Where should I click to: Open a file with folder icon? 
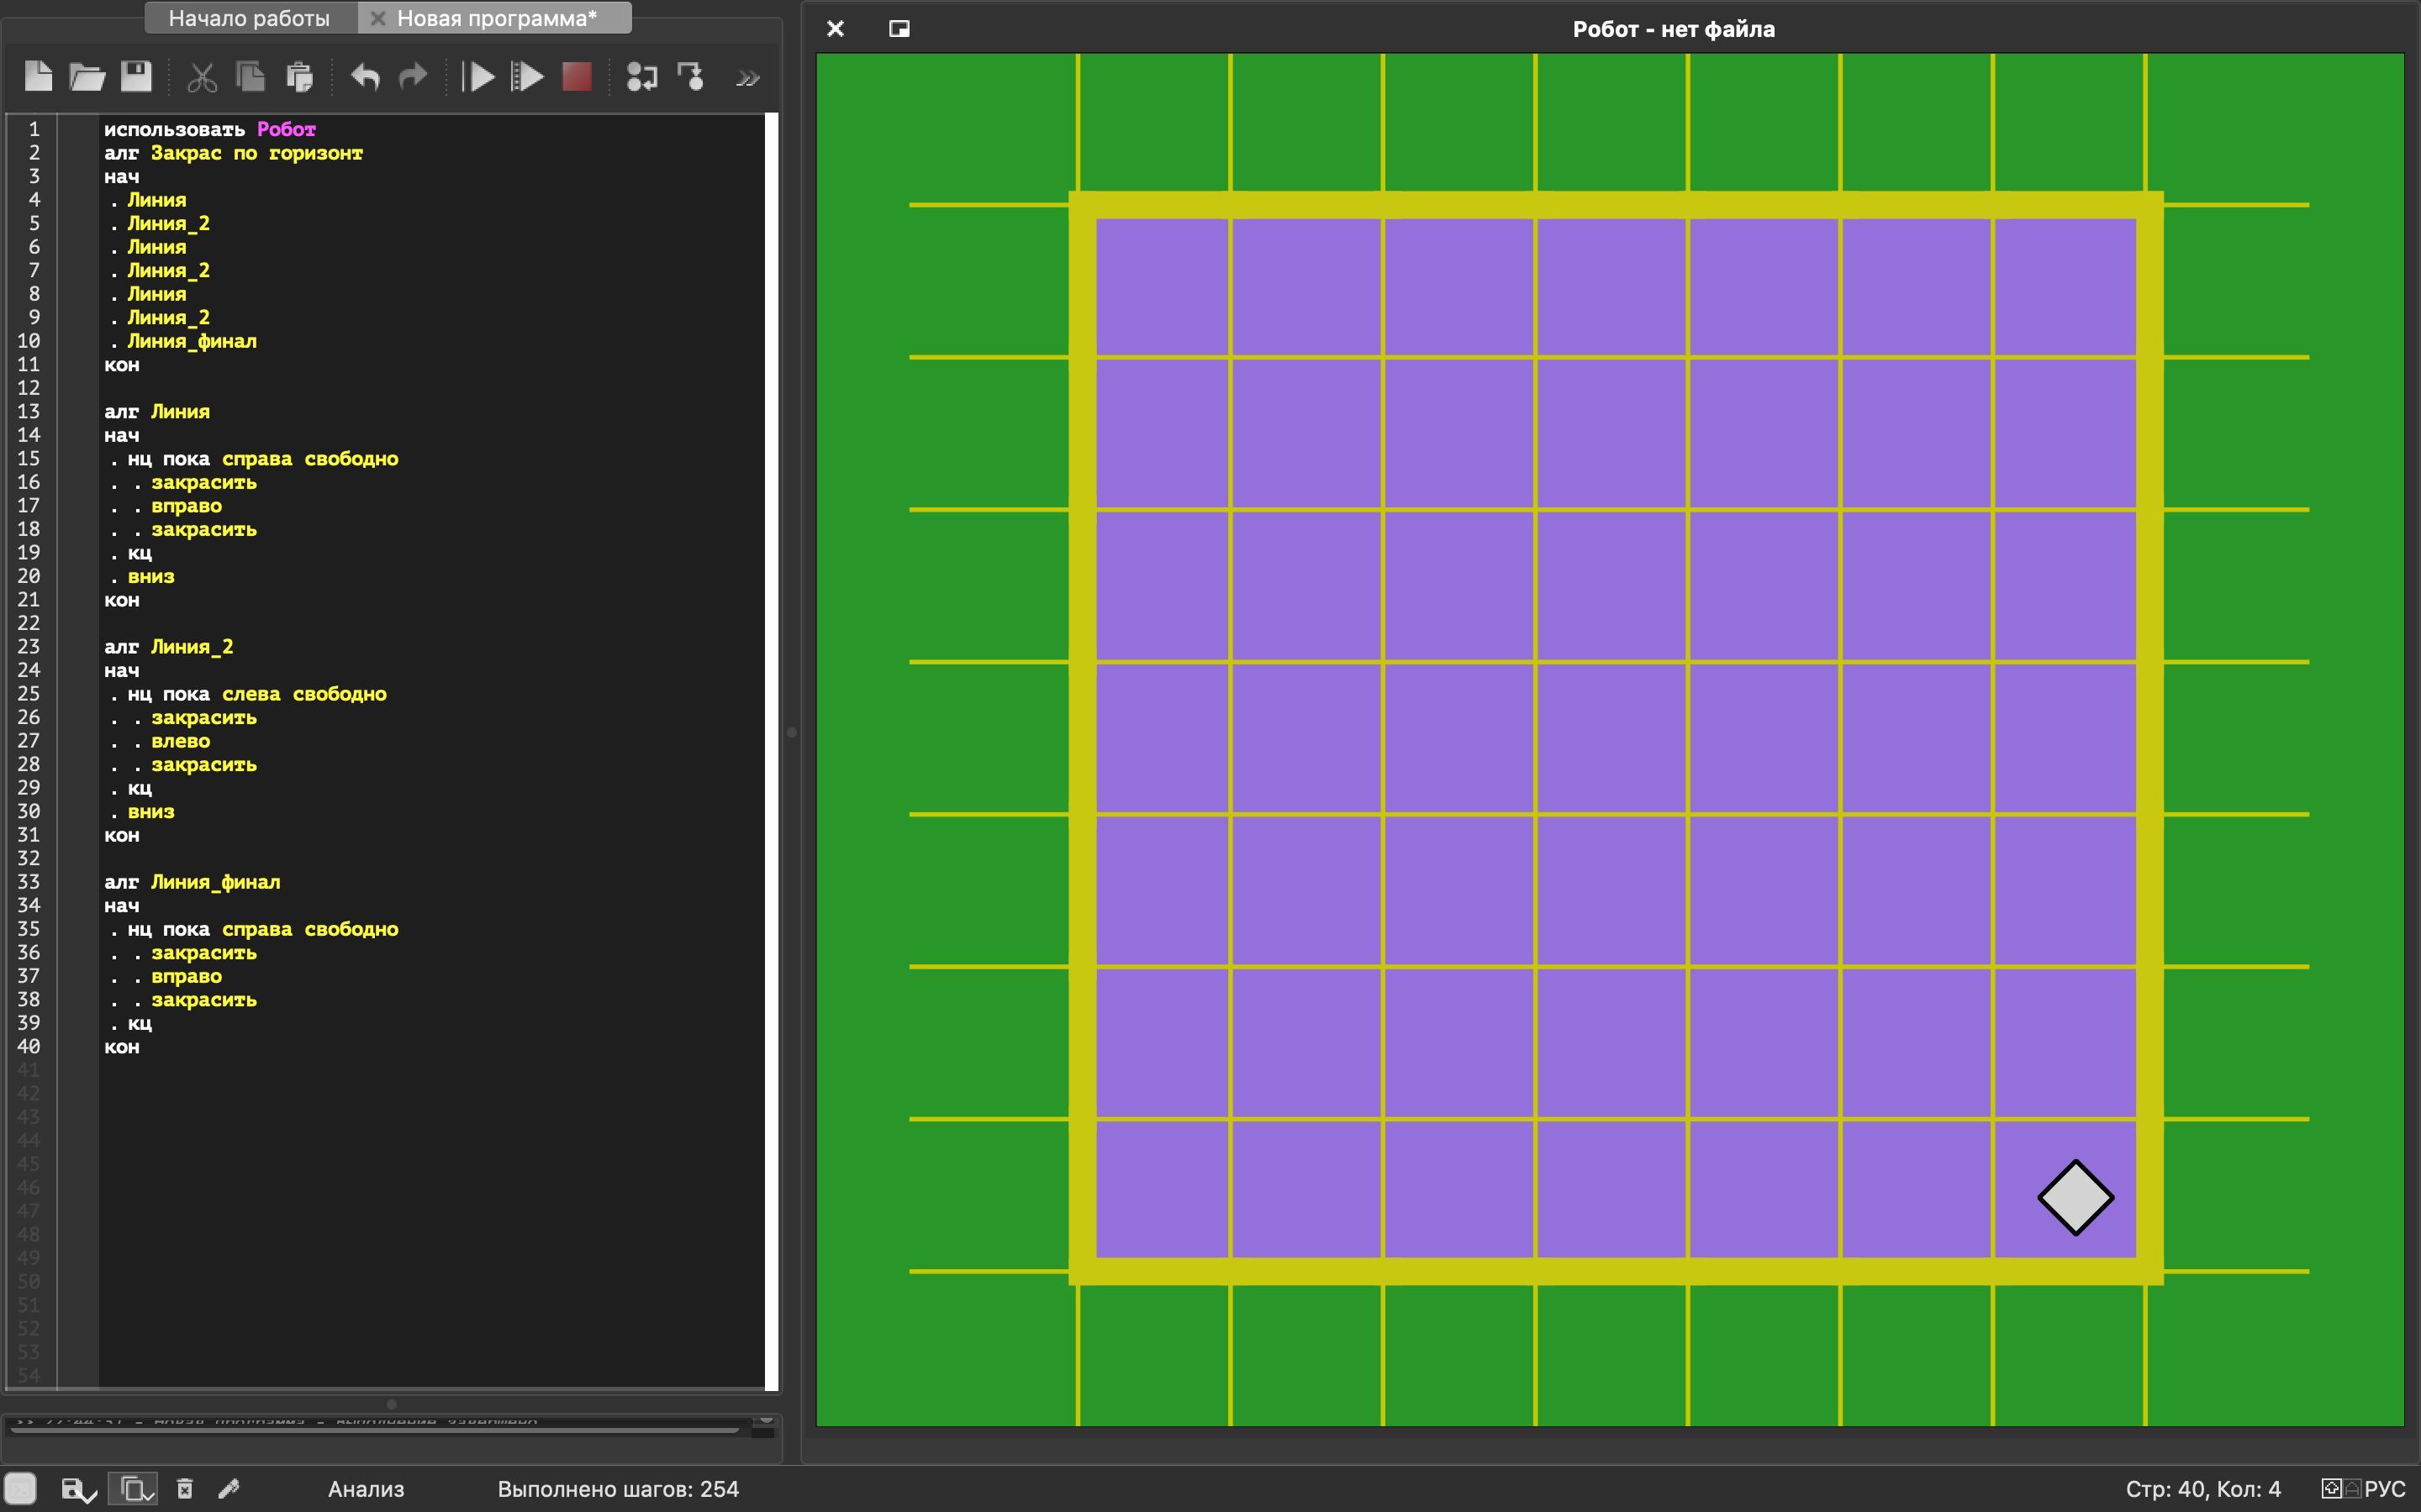pos(87,77)
